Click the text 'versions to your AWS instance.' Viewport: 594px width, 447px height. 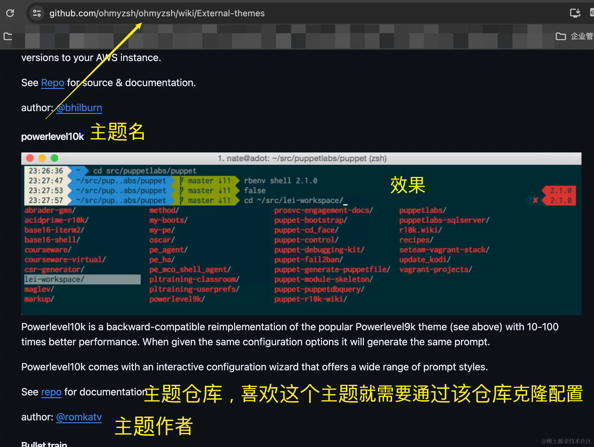click(91, 58)
